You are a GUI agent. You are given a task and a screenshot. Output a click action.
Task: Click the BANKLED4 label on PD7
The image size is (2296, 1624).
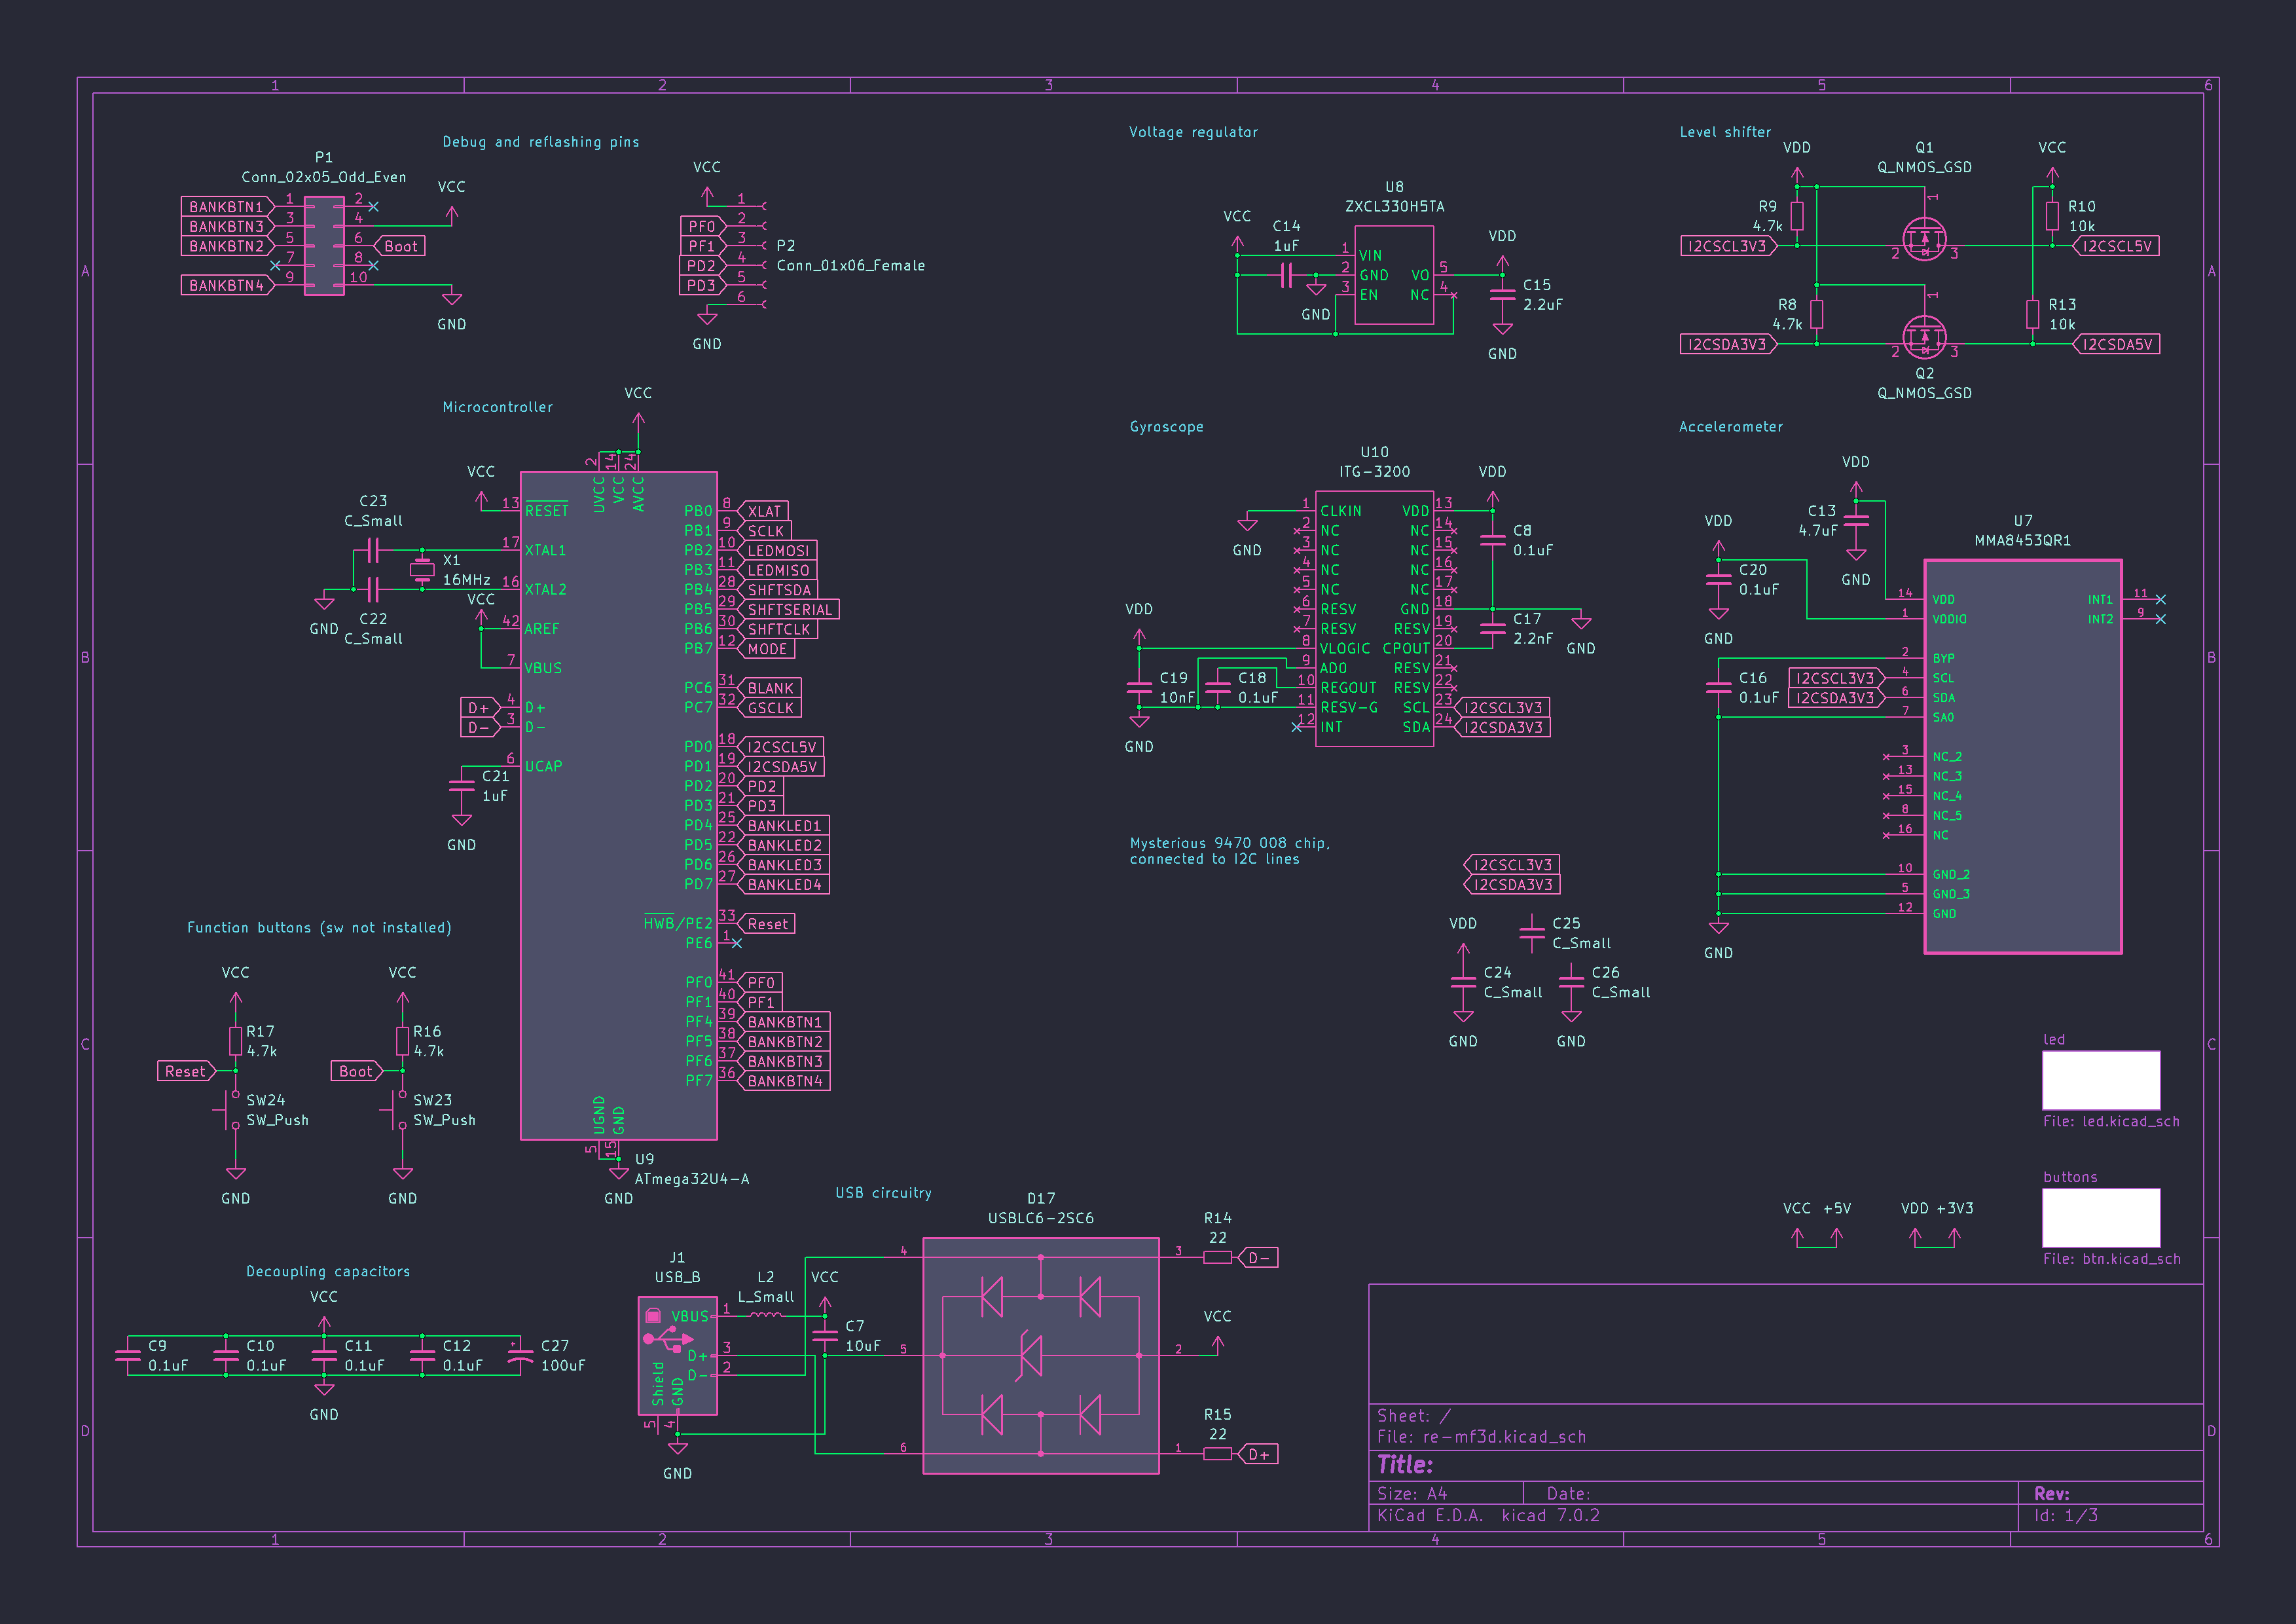pos(783,884)
